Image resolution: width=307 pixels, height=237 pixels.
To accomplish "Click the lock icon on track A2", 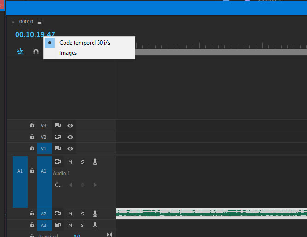I will click(x=32, y=214).
